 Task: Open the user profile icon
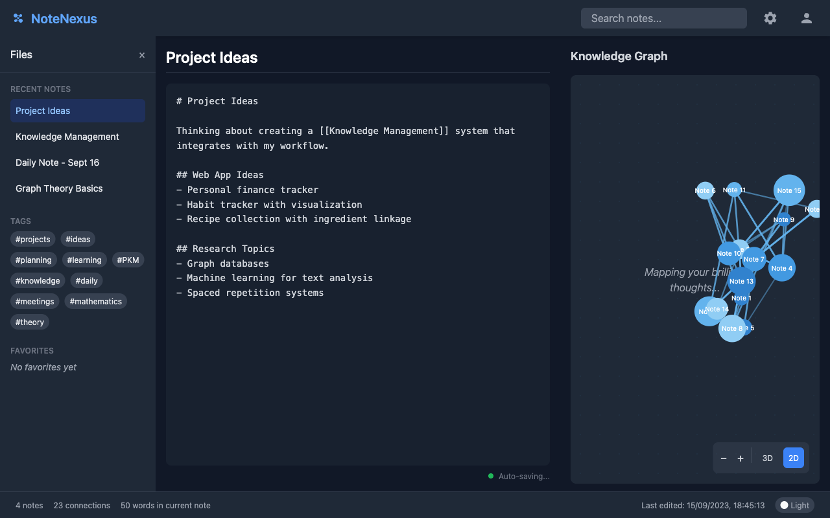(x=806, y=18)
